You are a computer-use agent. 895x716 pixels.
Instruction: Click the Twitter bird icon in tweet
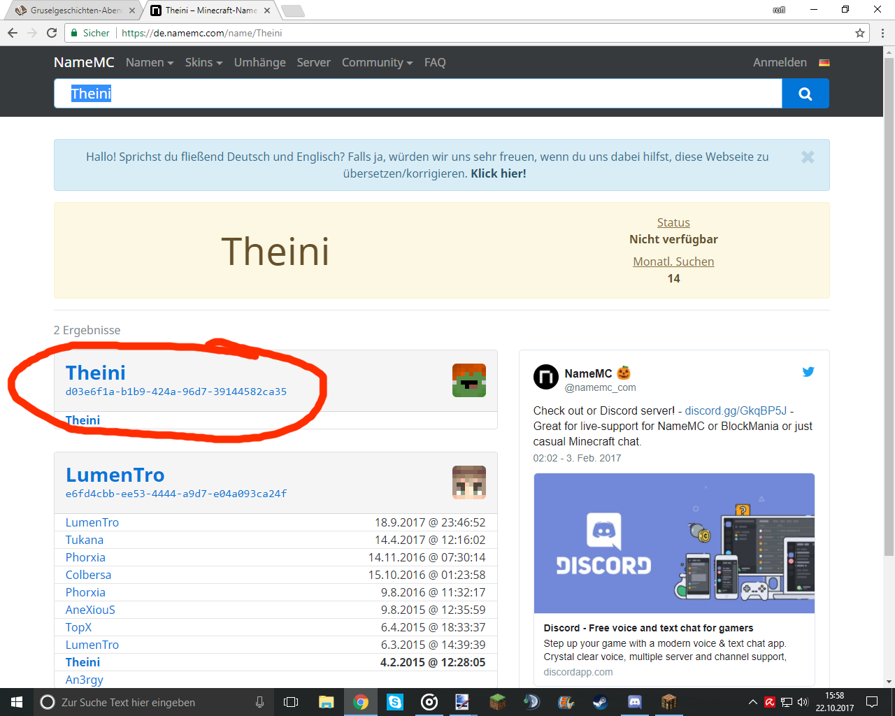(808, 372)
